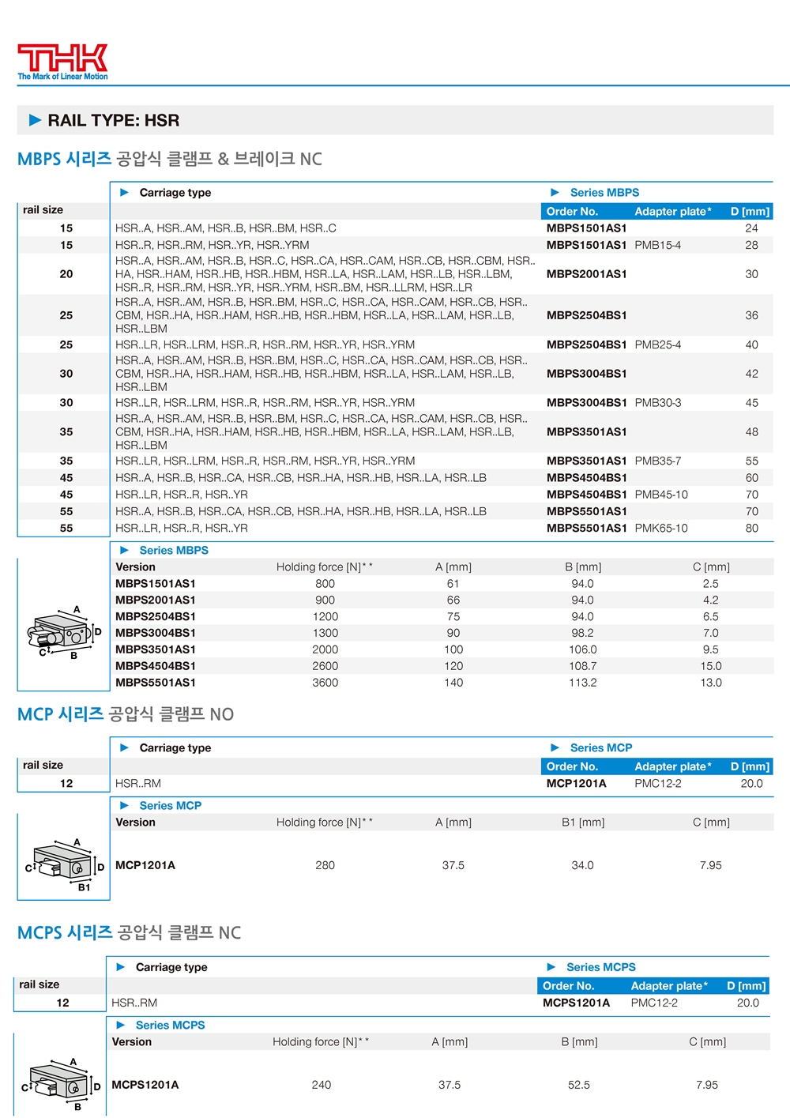
Task: Click adapter plate PMB25-4
Action: tap(657, 345)
